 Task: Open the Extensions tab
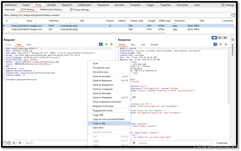coord(182,5)
